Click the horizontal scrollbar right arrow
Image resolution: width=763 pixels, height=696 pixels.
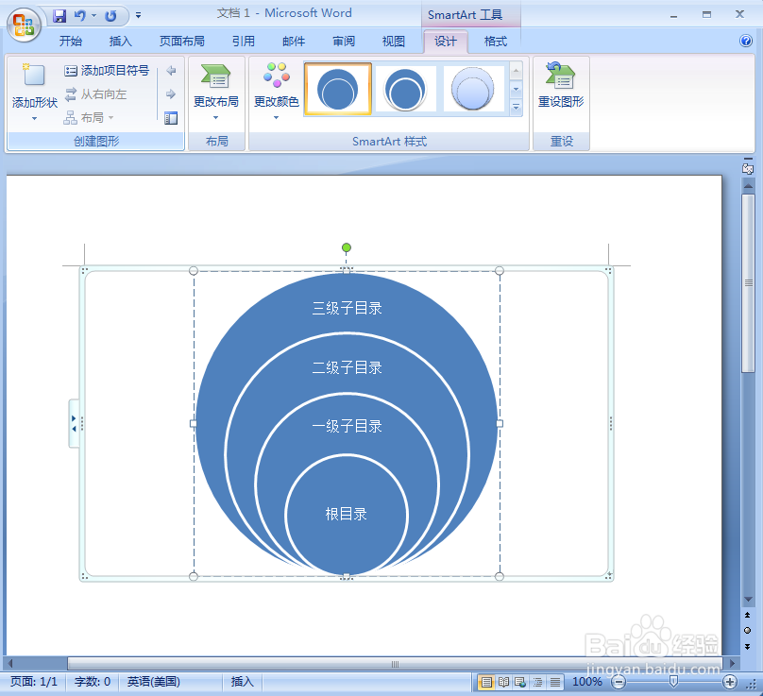pyautogui.click(x=732, y=663)
